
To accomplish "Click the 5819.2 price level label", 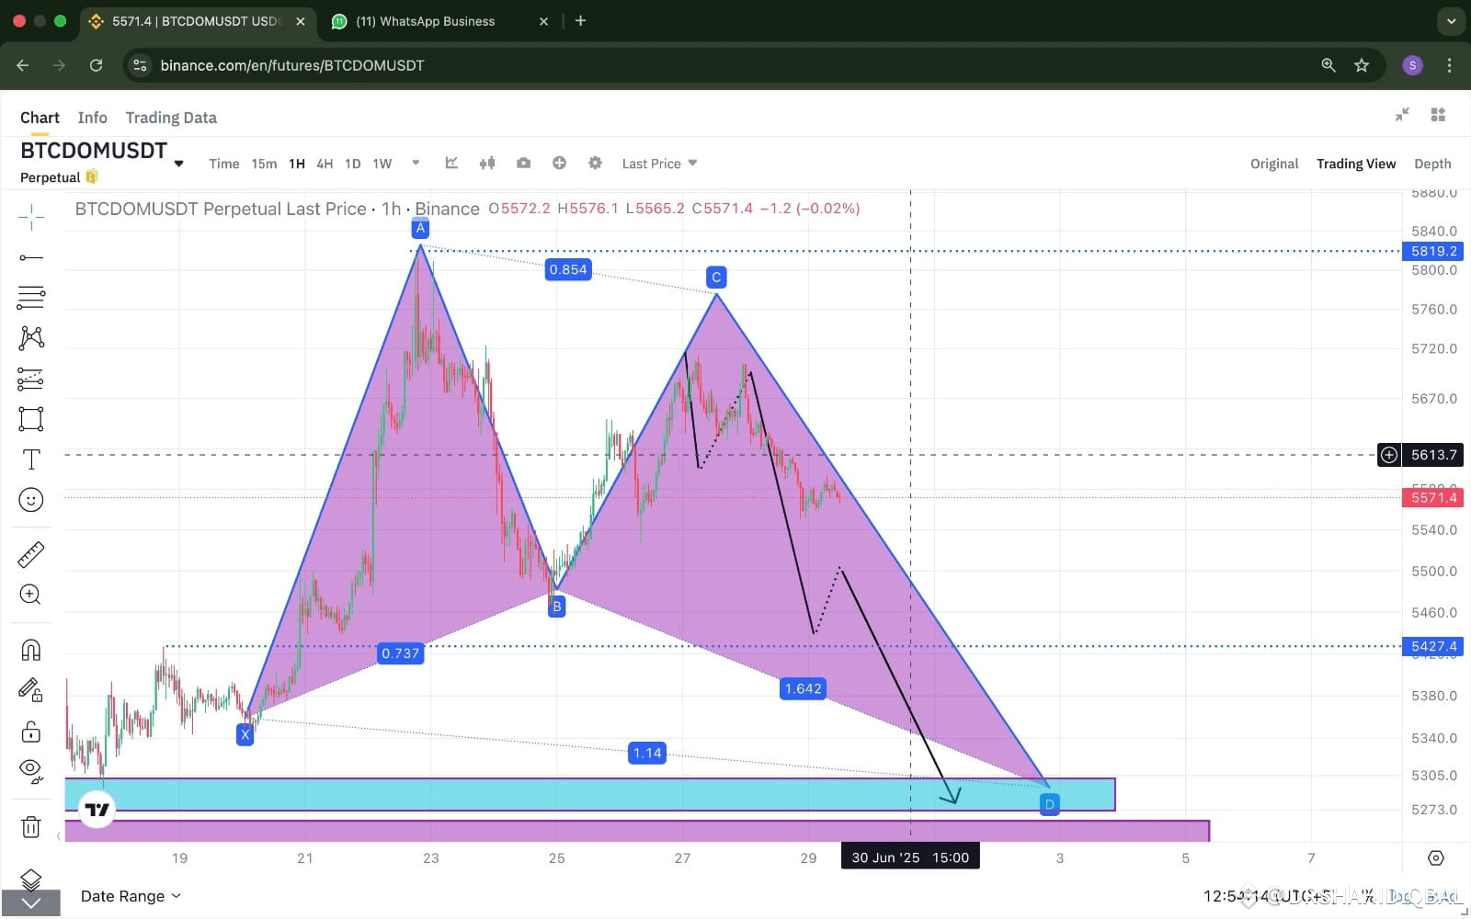I will (1433, 251).
